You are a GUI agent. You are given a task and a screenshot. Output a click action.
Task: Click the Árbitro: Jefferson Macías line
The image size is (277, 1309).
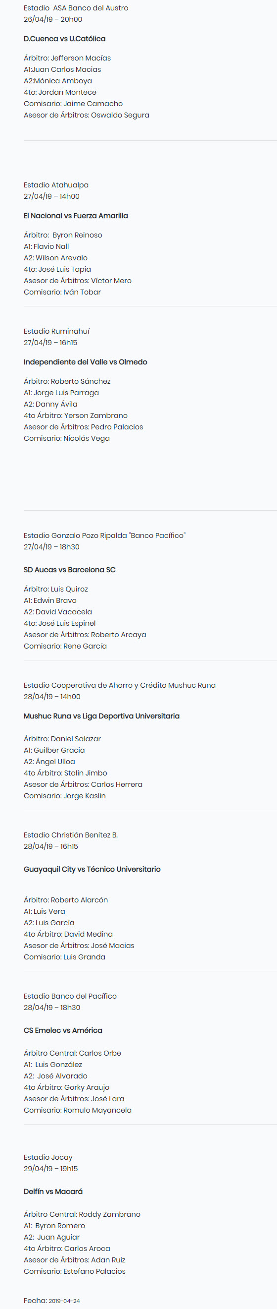(x=67, y=58)
